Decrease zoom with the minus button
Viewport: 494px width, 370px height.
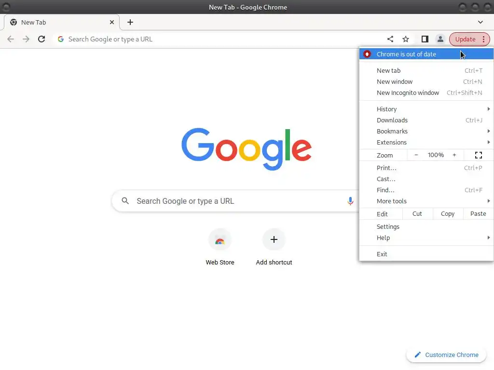coord(416,155)
